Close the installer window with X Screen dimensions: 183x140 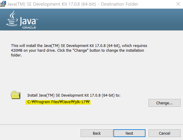pyautogui.click(x=178, y=4)
